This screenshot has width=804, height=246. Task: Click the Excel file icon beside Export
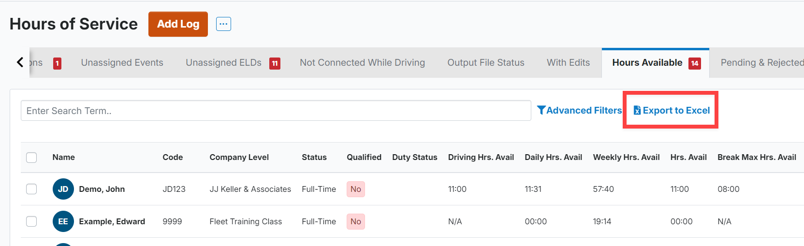point(637,110)
